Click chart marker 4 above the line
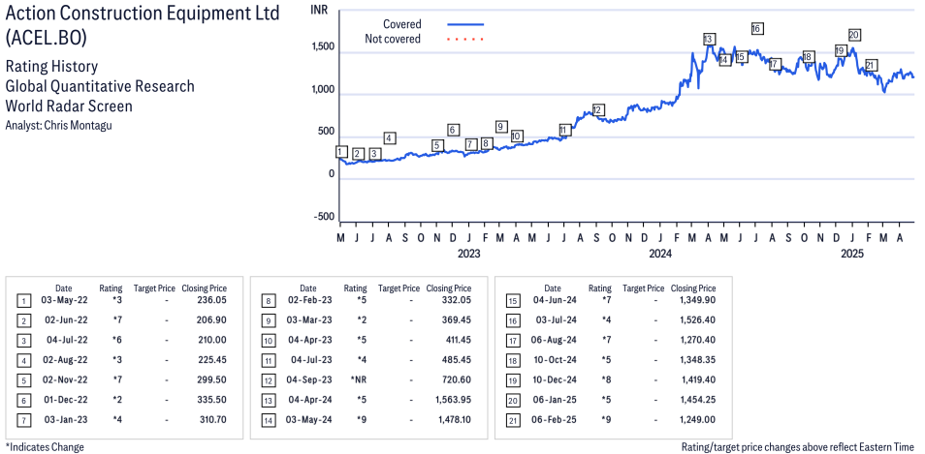 [390, 138]
